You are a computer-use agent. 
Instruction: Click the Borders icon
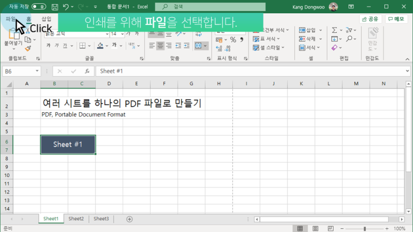pyautogui.click(x=82, y=46)
